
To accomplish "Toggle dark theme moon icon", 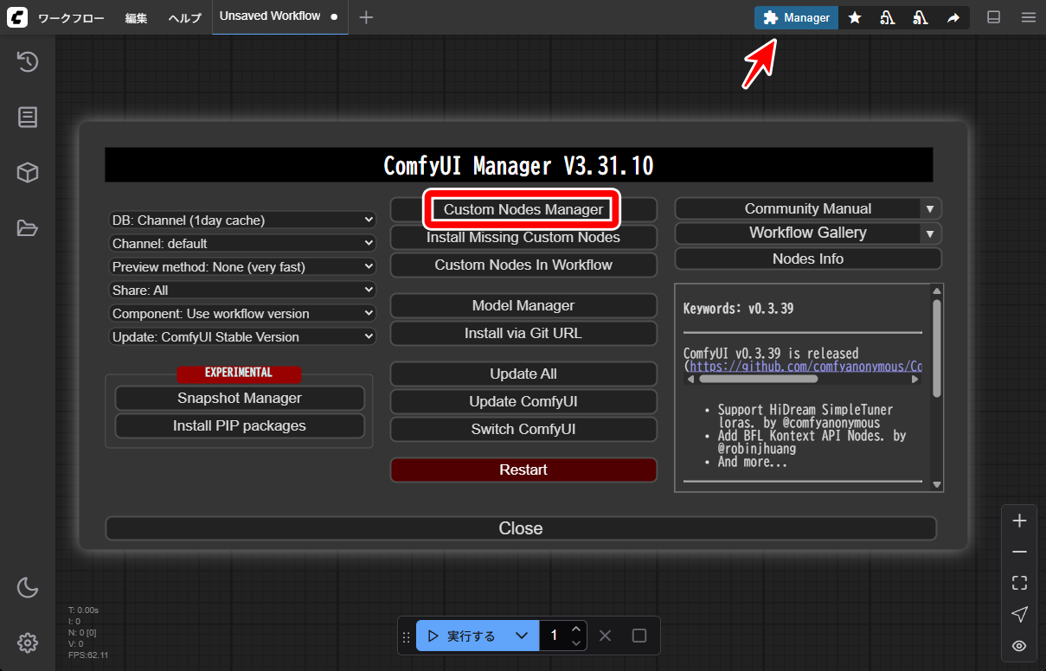I will pos(28,588).
